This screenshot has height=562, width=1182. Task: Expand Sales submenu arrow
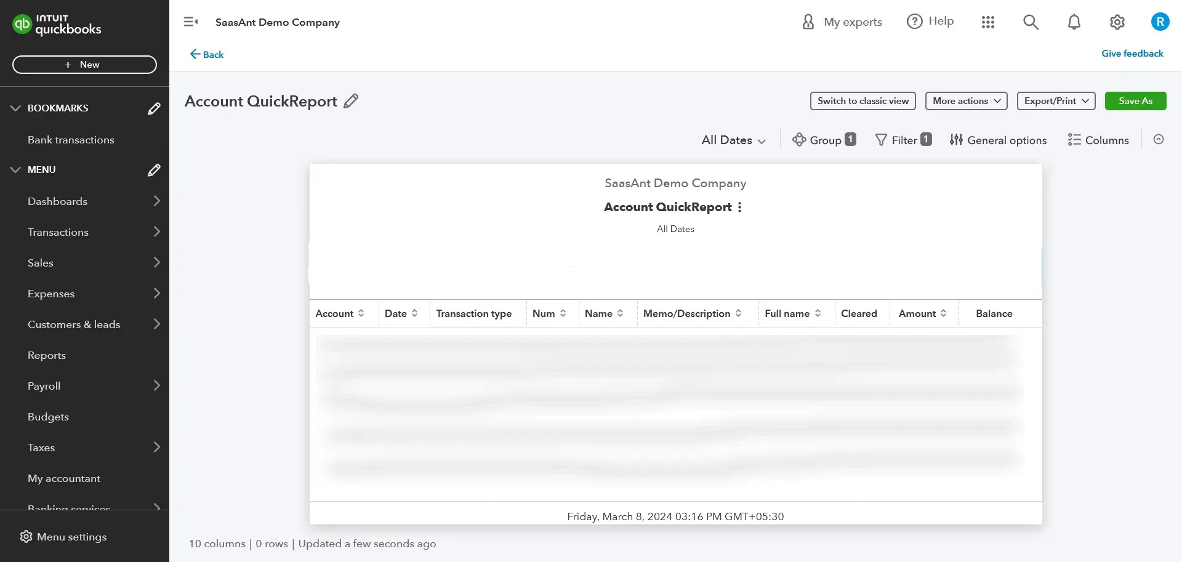tap(156, 263)
